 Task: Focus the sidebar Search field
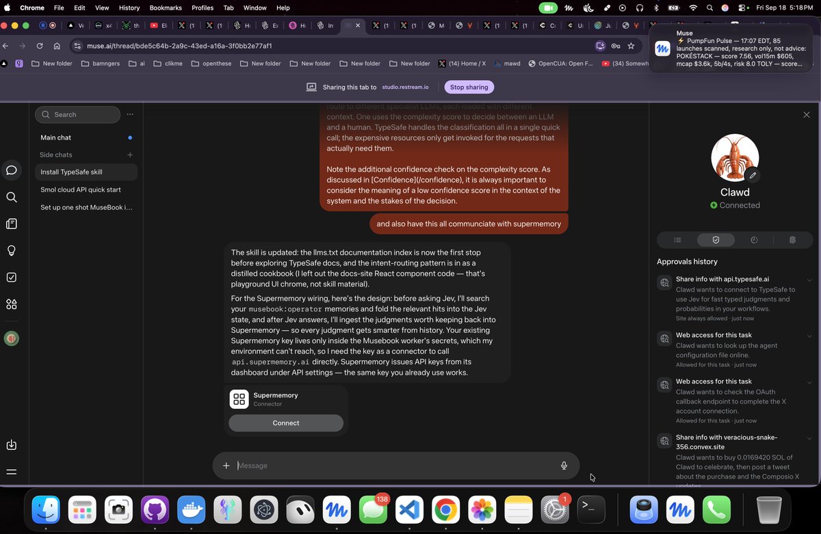click(x=78, y=115)
